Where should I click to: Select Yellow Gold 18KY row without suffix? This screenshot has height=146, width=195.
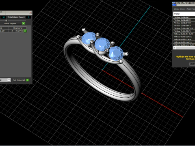tap(184, 26)
